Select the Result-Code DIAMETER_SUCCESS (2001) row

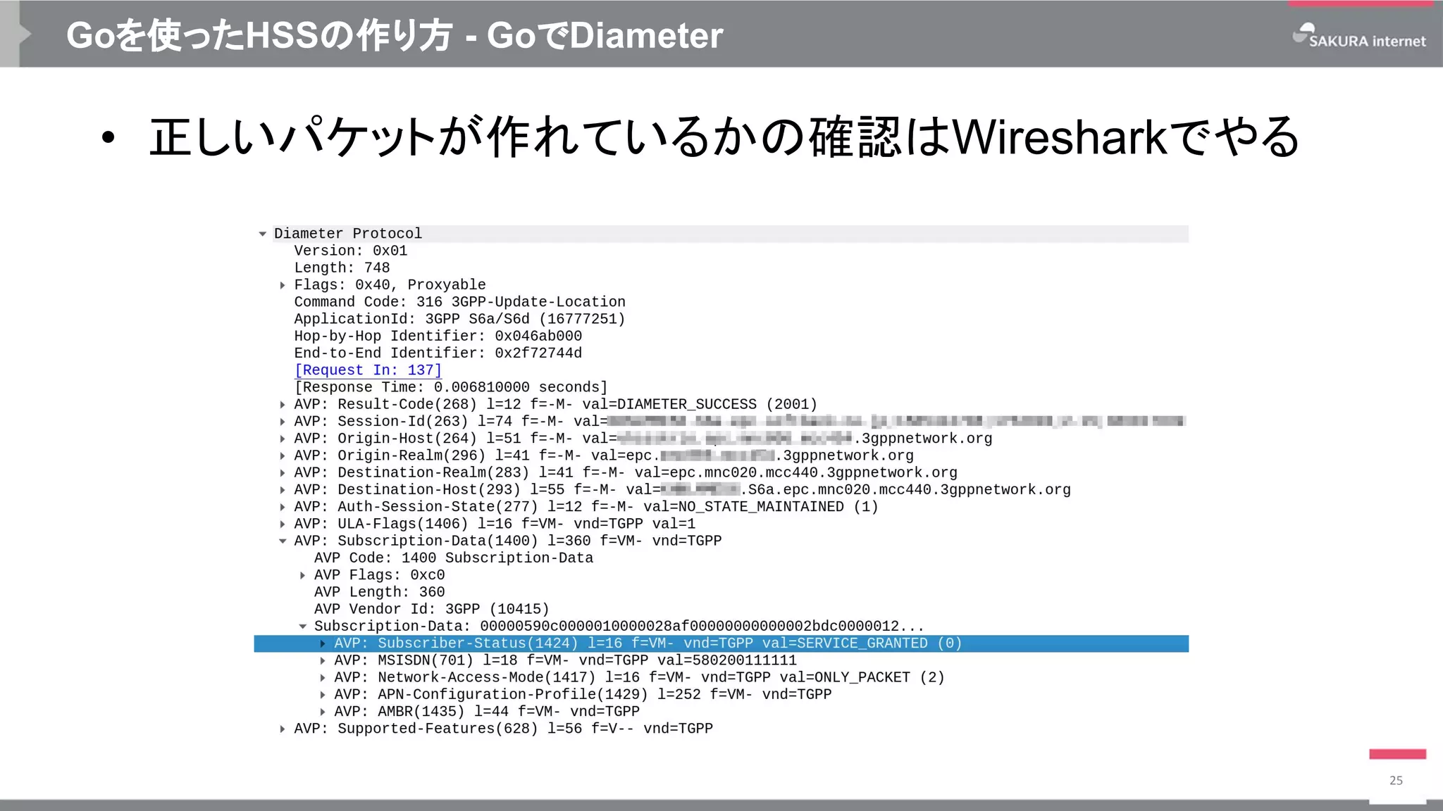coord(555,405)
